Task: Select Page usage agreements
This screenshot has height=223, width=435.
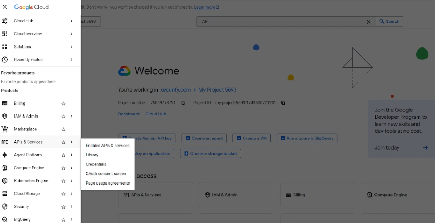Action: pyautogui.click(x=108, y=183)
